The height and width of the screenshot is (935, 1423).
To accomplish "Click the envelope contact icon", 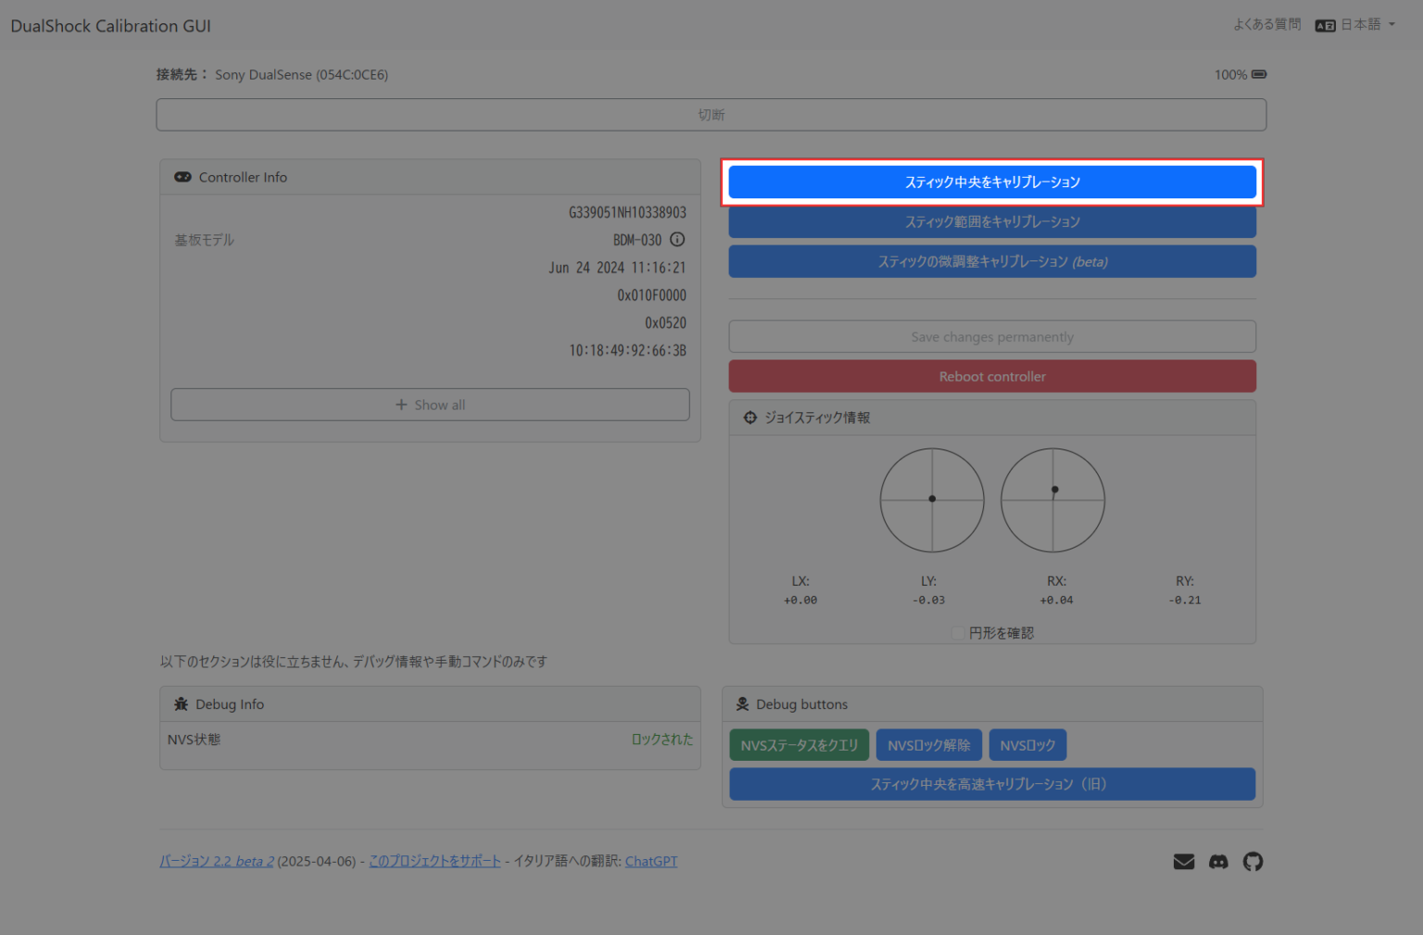I will point(1184,862).
